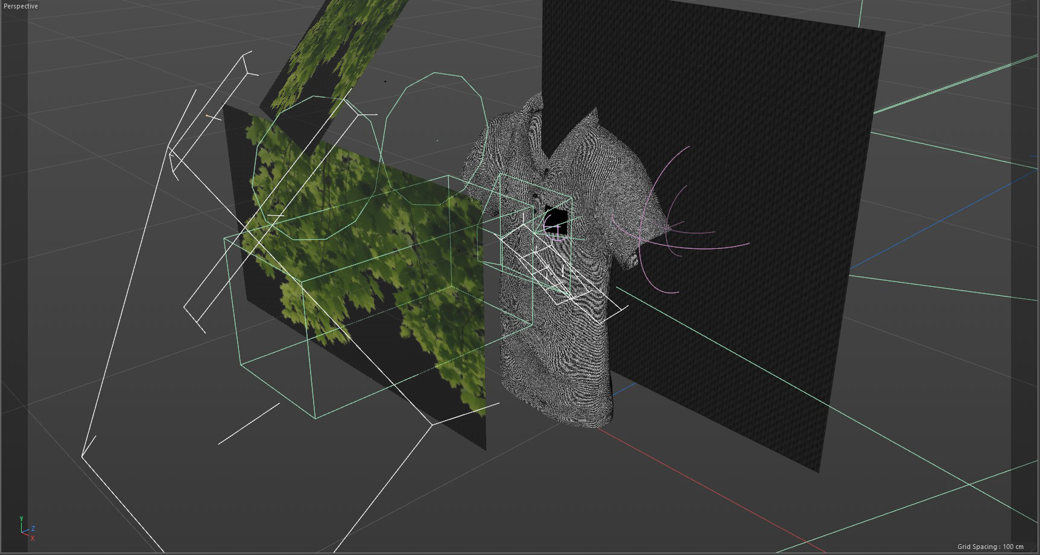Image resolution: width=1040 pixels, height=555 pixels.
Task: Select the black square on shirt chest
Action: coord(556,218)
